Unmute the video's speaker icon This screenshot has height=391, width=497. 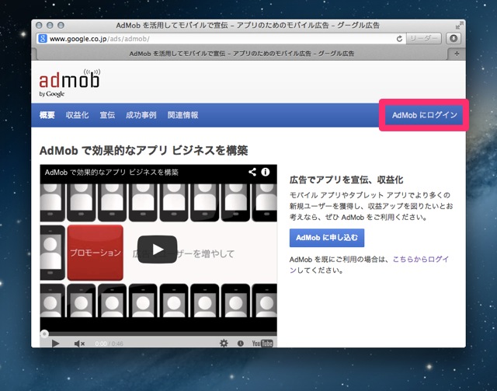(x=79, y=344)
